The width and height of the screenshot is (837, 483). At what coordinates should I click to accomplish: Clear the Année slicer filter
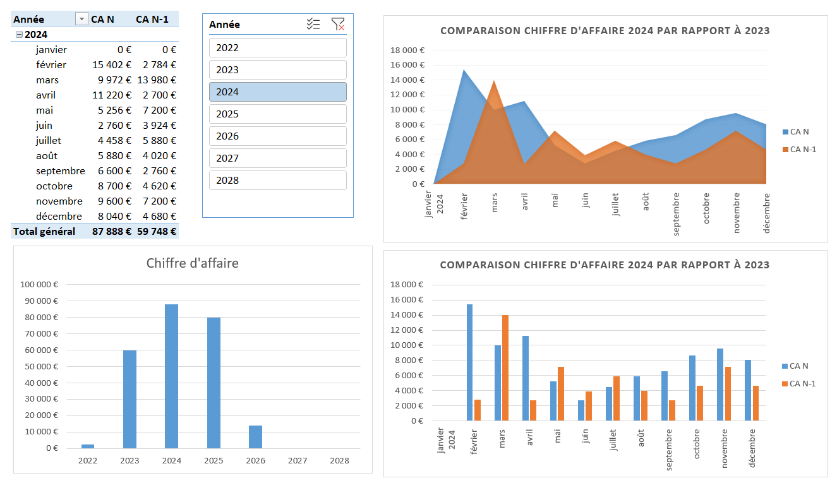click(x=338, y=25)
